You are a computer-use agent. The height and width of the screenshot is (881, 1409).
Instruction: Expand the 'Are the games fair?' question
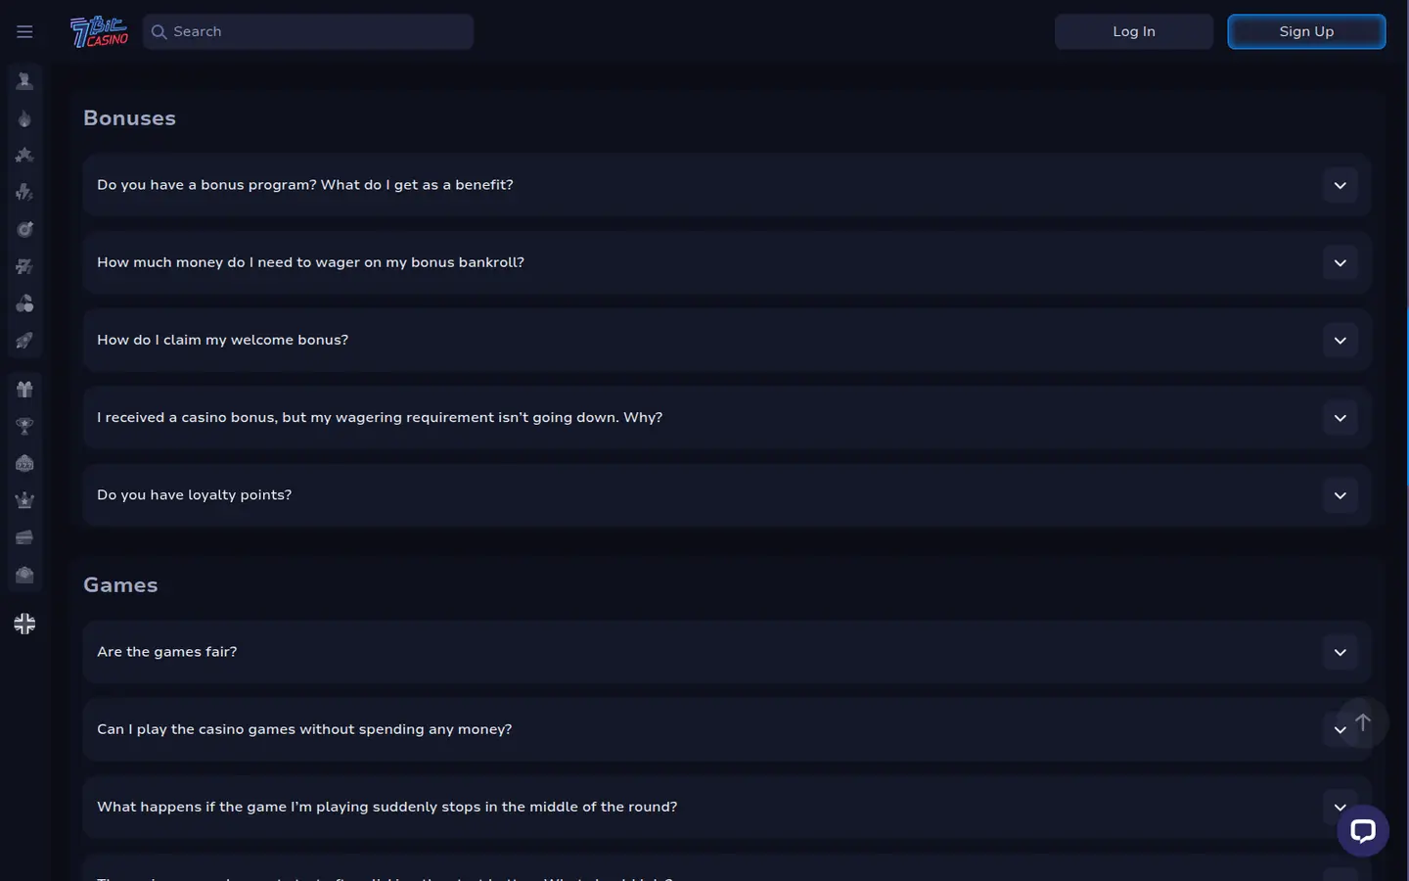tap(727, 652)
